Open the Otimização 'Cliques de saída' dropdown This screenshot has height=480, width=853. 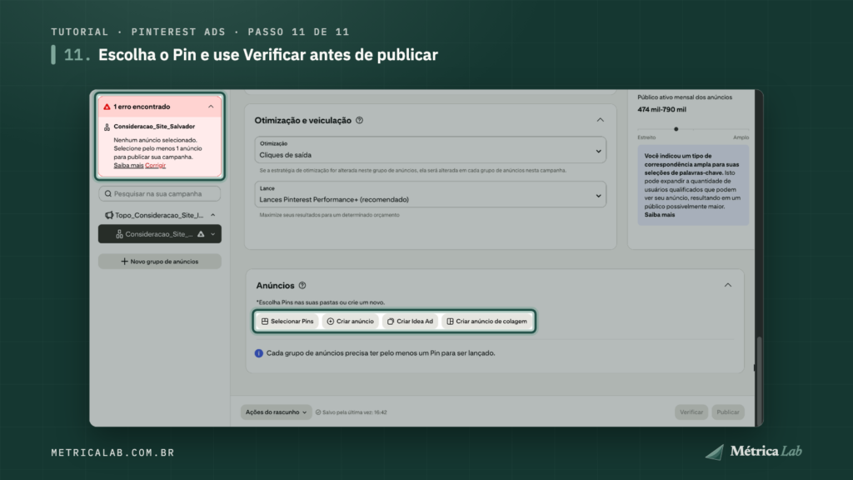pos(431,150)
